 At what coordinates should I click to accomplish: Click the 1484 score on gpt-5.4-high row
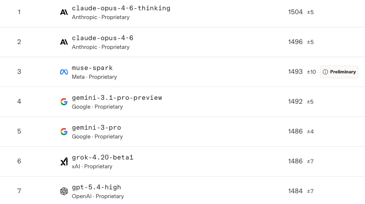click(x=296, y=191)
